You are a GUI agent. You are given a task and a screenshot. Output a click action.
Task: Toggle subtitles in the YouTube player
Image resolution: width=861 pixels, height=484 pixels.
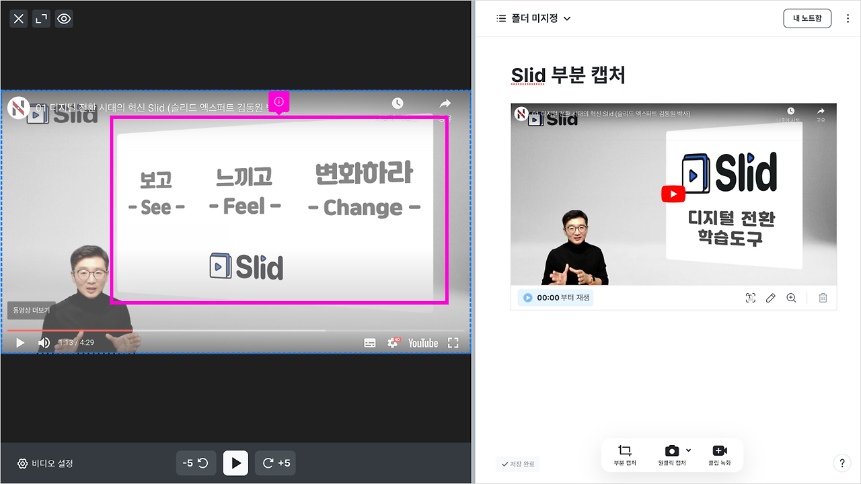(370, 342)
